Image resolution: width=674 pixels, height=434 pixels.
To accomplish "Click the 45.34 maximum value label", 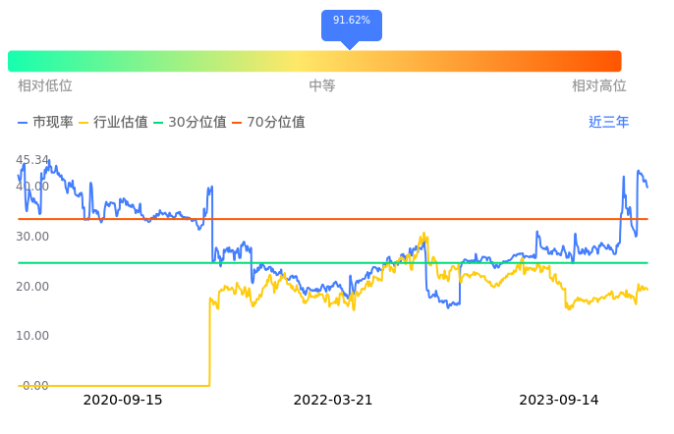I will pyautogui.click(x=32, y=160).
